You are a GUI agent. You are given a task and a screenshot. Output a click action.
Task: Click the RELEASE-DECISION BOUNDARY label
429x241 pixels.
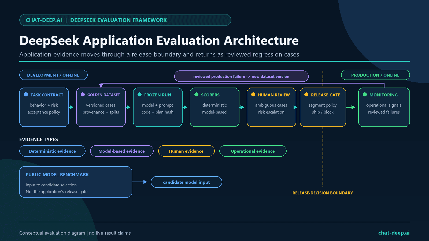pyautogui.click(x=323, y=193)
